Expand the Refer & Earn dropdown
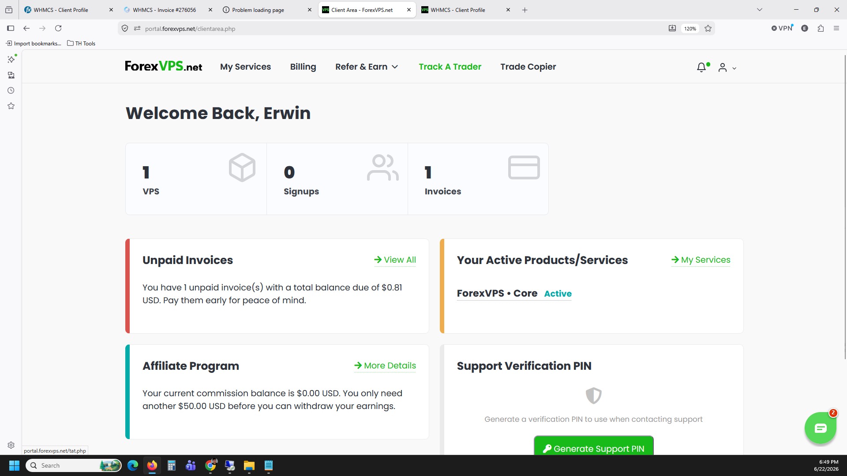 pyautogui.click(x=367, y=67)
